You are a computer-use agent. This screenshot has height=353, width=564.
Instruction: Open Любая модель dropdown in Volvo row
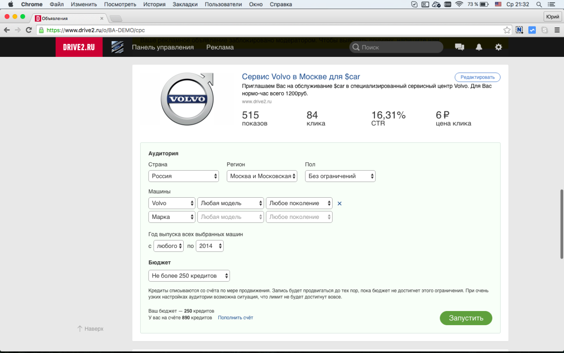[231, 203]
